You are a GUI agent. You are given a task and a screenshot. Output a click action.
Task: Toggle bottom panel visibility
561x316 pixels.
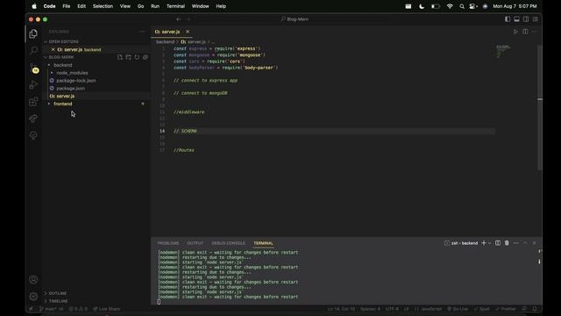coord(516,19)
